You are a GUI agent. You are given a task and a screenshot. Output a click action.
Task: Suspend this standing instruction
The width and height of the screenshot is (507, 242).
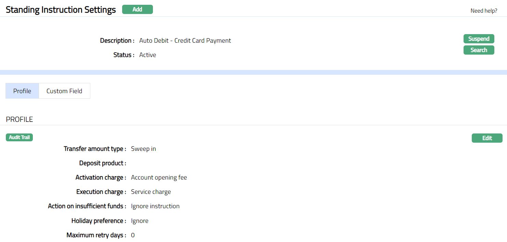[x=479, y=39]
